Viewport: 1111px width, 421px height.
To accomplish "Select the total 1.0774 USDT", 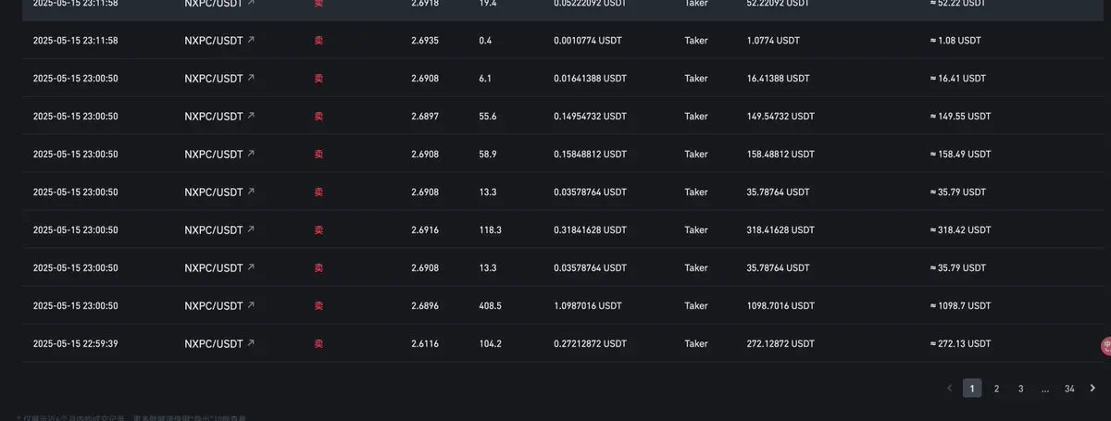I will tap(773, 41).
